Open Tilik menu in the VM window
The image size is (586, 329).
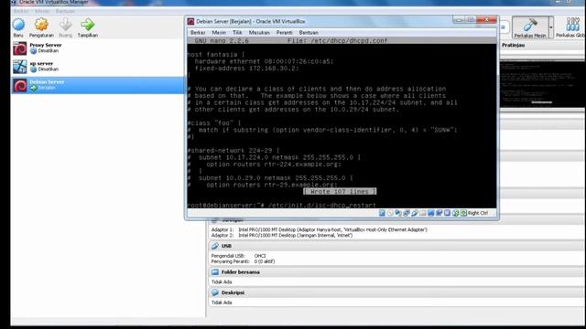click(237, 33)
